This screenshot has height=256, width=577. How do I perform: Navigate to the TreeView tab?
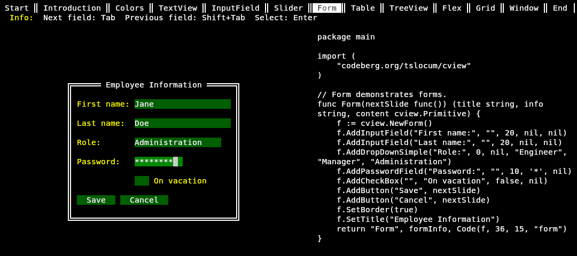[408, 8]
